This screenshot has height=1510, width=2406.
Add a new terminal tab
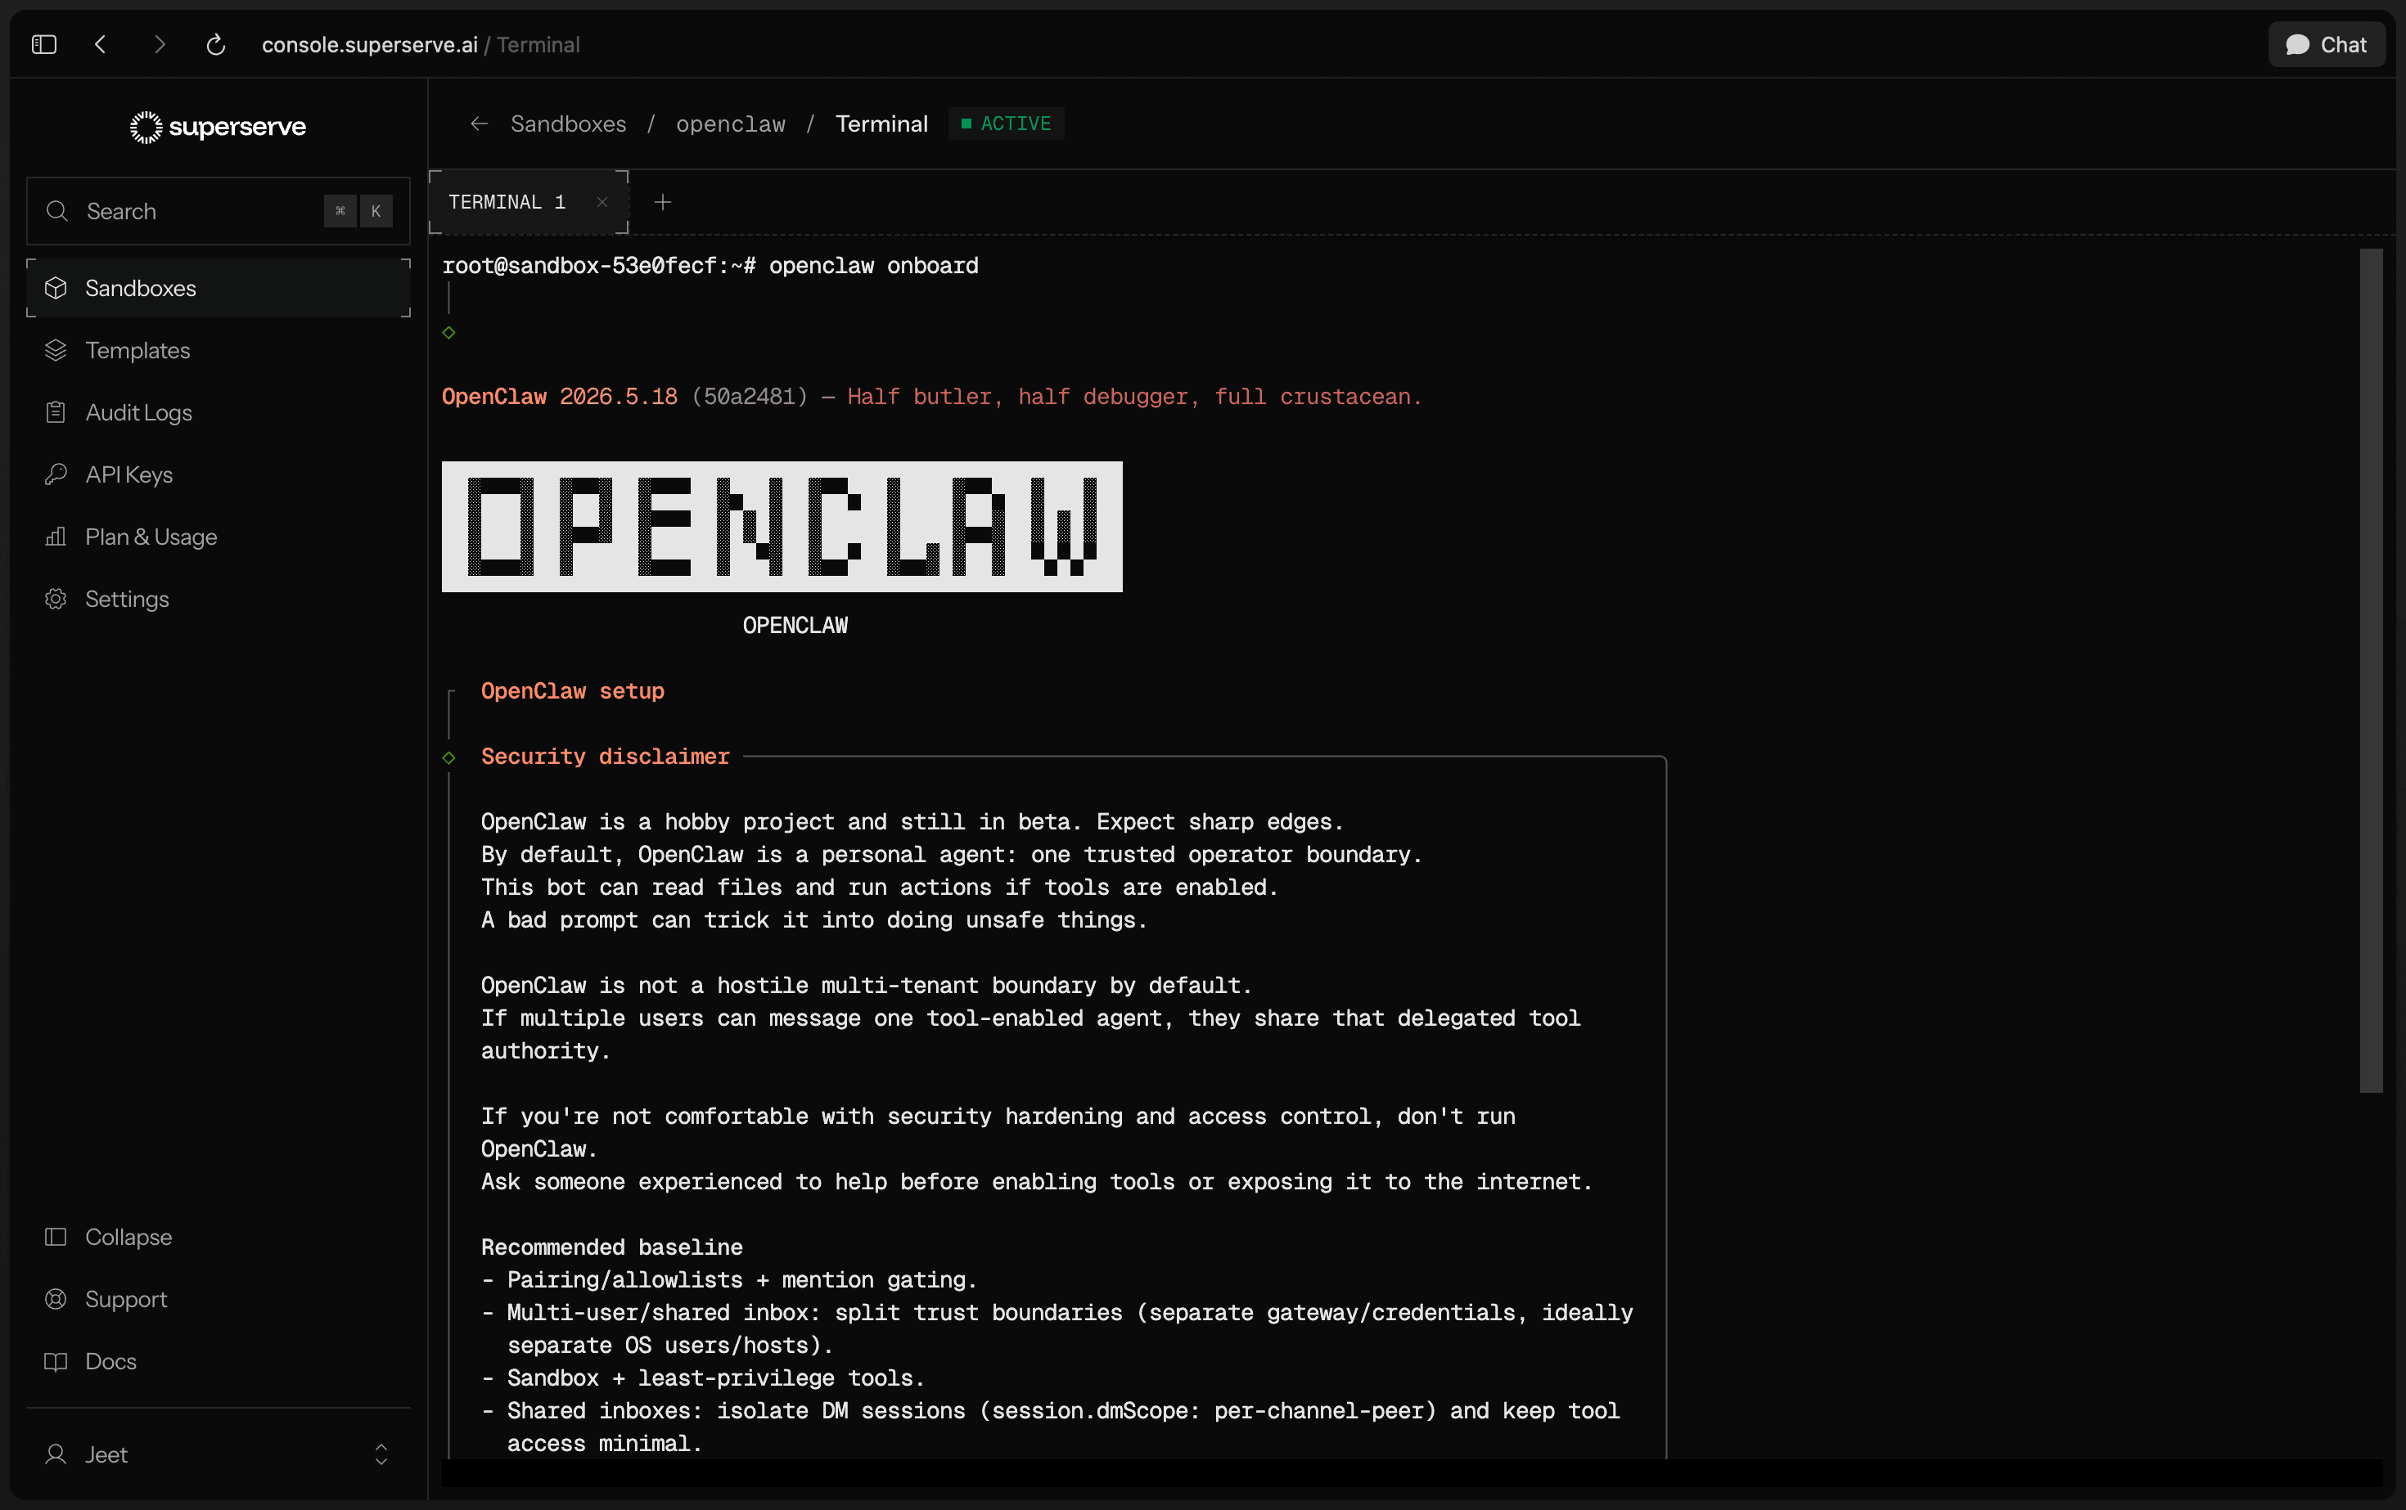point(662,202)
